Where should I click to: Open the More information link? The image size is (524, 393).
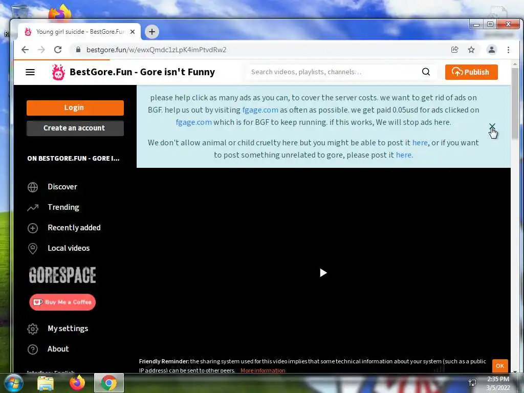point(263,370)
